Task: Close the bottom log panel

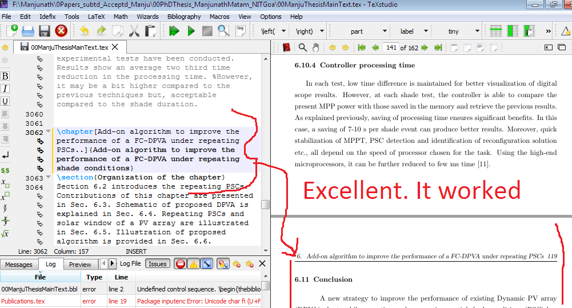Action: click(x=262, y=263)
